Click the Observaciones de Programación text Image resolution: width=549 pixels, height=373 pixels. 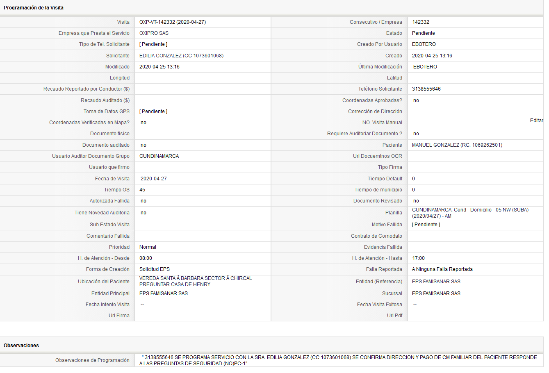[x=338, y=360]
